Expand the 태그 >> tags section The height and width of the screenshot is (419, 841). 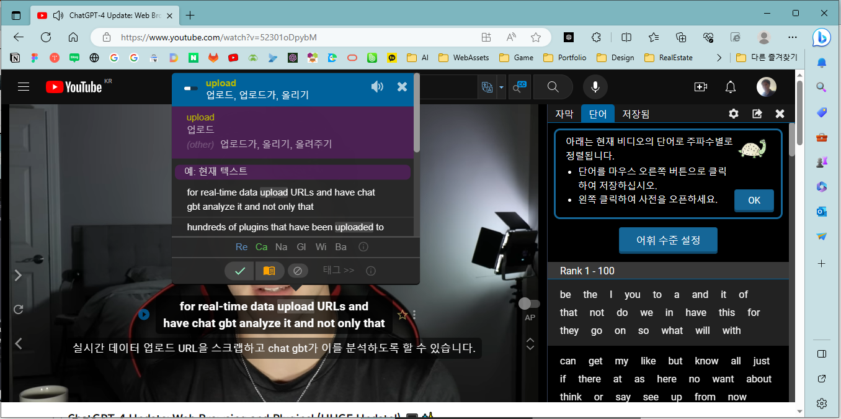point(339,271)
